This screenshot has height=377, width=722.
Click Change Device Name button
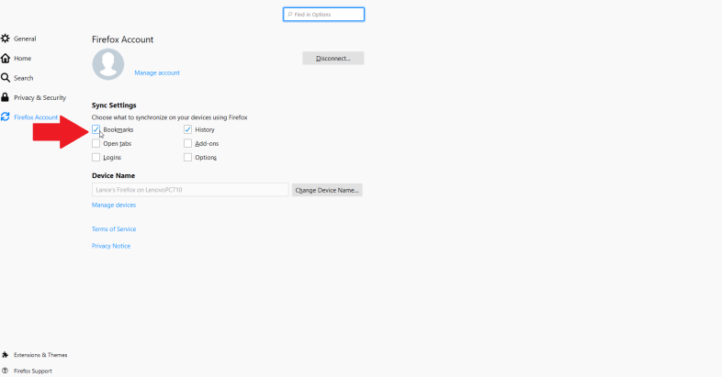(327, 190)
